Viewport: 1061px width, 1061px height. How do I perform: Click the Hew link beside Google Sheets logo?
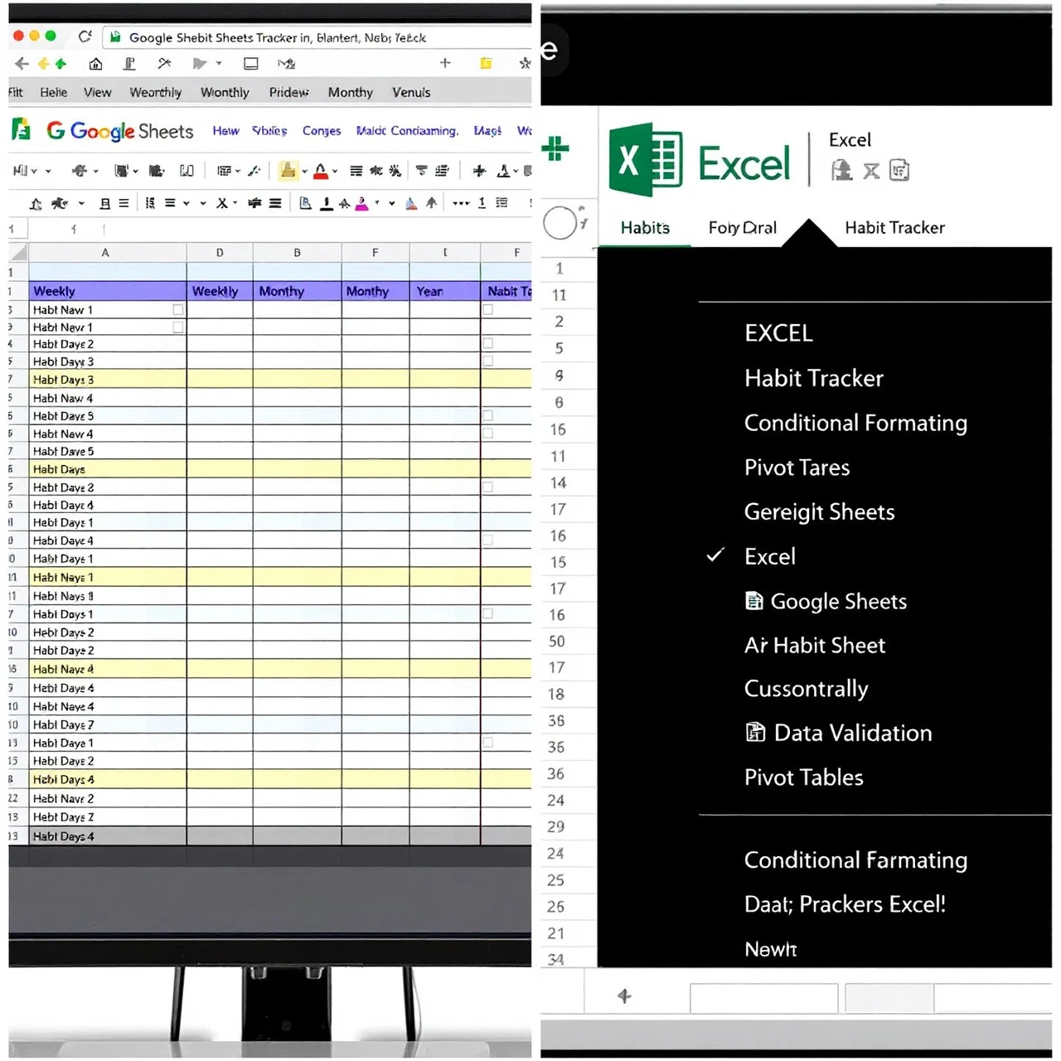pyautogui.click(x=225, y=131)
